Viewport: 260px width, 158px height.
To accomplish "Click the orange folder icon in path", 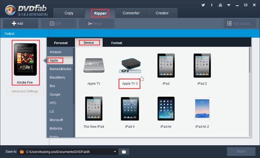I will point(22,152).
